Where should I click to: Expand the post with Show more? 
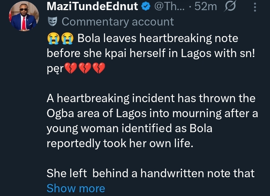pos(76,188)
